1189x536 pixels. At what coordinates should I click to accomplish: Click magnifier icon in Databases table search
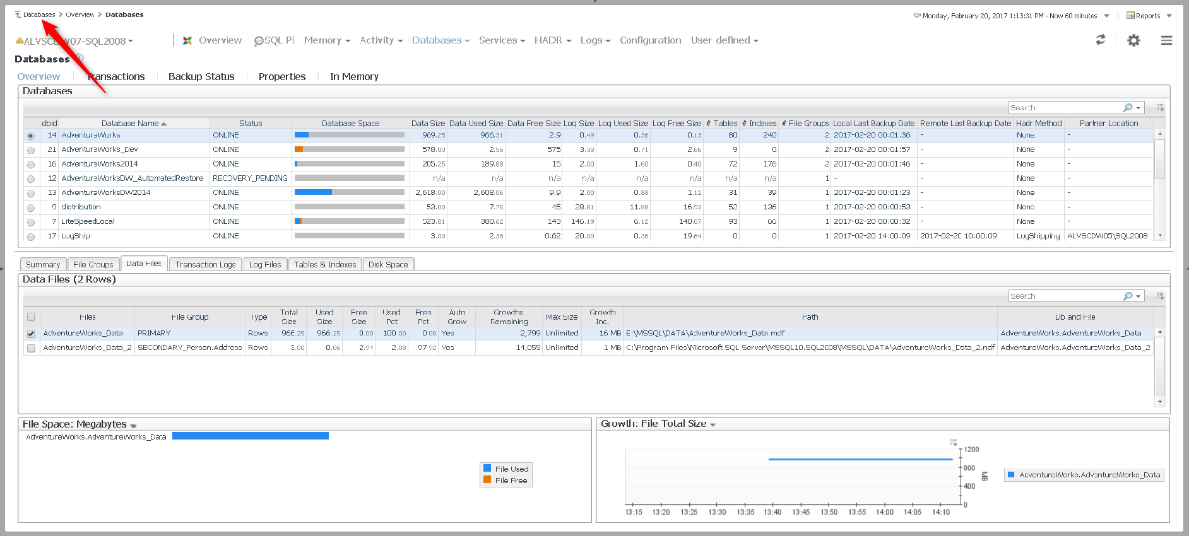point(1127,108)
